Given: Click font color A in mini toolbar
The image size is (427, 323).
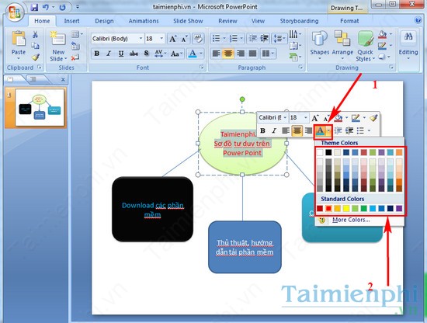Looking at the screenshot, I should [320, 131].
